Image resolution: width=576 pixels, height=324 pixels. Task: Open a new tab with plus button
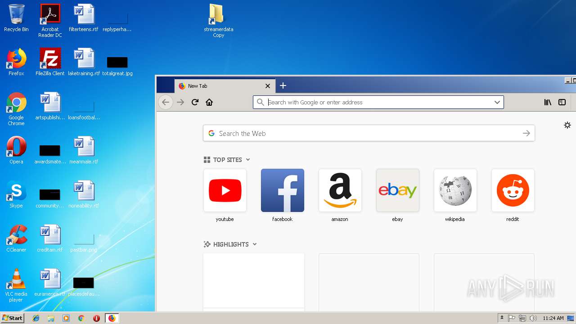[283, 85]
